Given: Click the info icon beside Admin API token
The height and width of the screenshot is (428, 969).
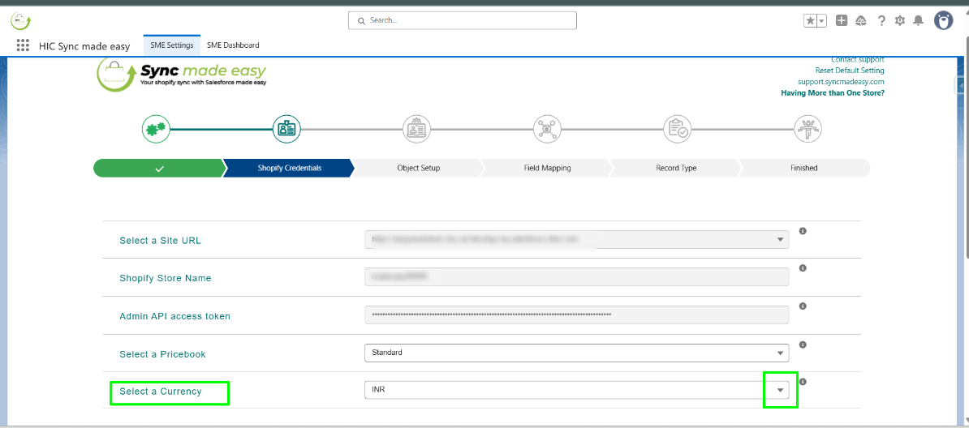Looking at the screenshot, I should tap(802, 306).
